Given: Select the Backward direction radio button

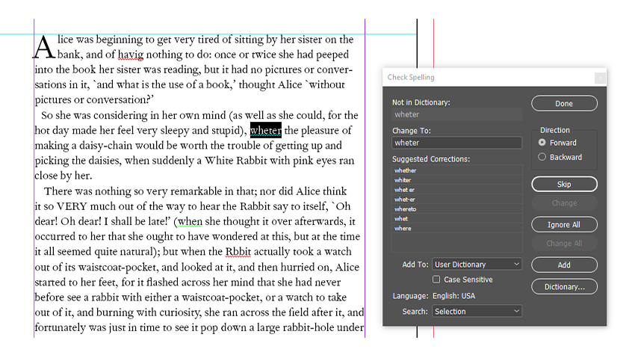Looking at the screenshot, I should pos(542,157).
